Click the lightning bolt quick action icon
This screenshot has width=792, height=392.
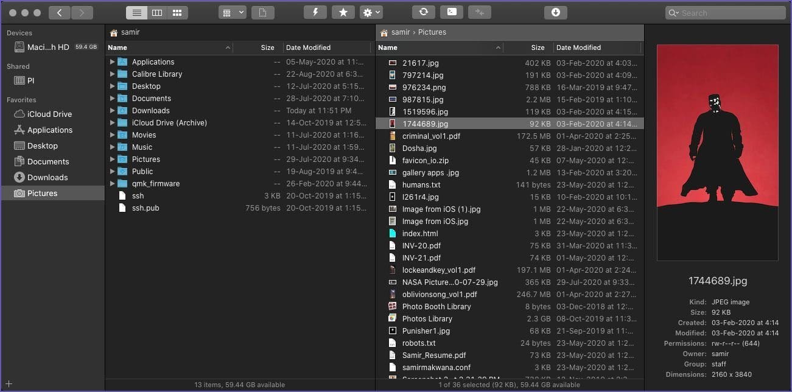[x=315, y=12]
